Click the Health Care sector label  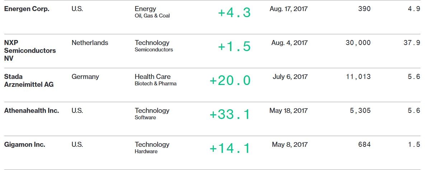coord(152,76)
